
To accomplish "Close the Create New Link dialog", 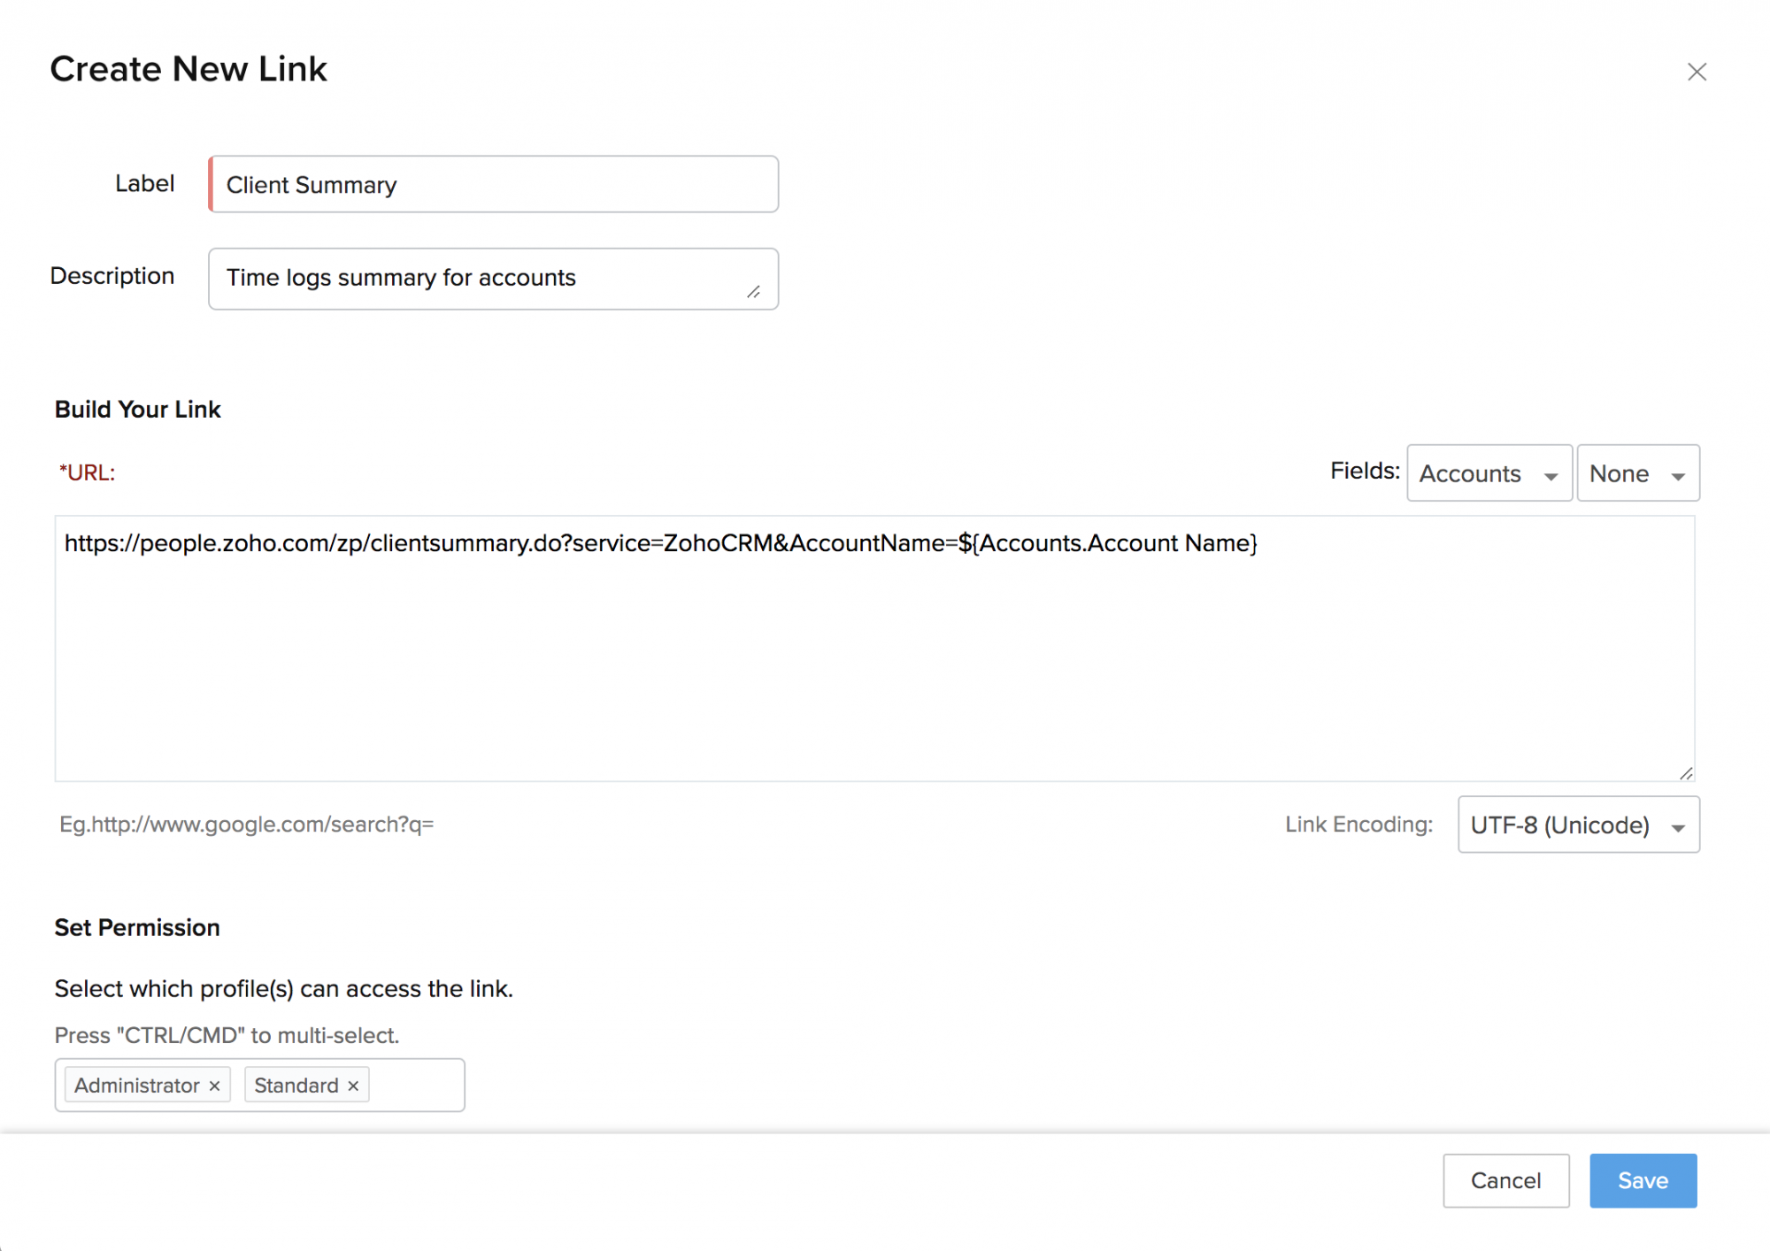I will pyautogui.click(x=1697, y=72).
